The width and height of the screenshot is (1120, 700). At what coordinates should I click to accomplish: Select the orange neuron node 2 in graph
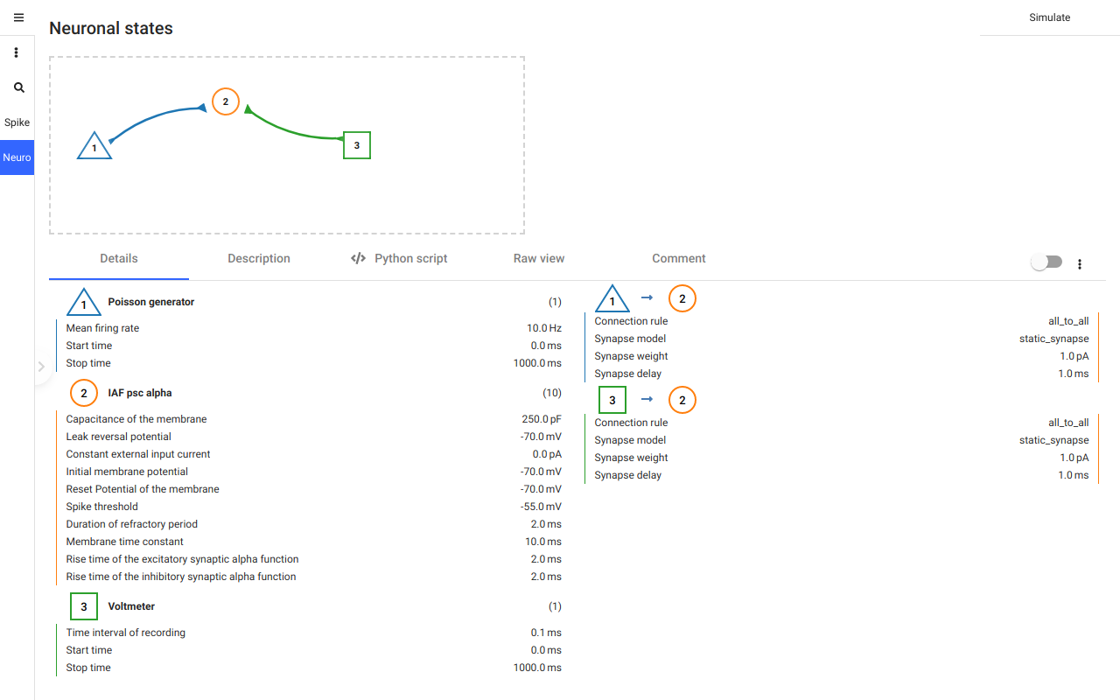pos(225,102)
